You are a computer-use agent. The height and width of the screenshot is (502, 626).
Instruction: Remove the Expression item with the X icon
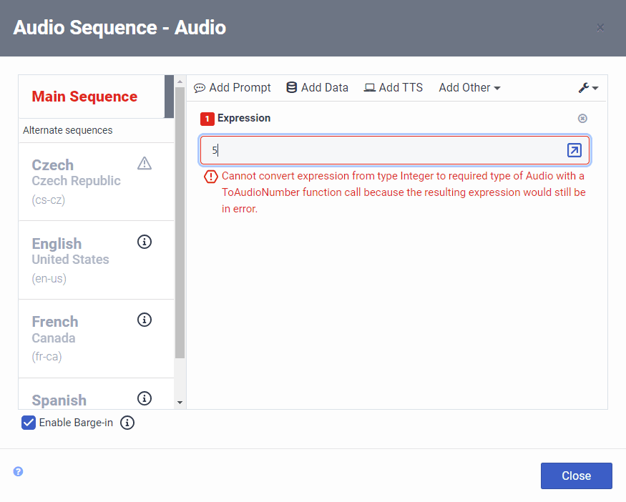(582, 119)
